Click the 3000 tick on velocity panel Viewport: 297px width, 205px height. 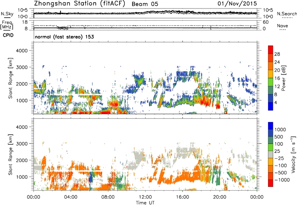tap(22, 144)
